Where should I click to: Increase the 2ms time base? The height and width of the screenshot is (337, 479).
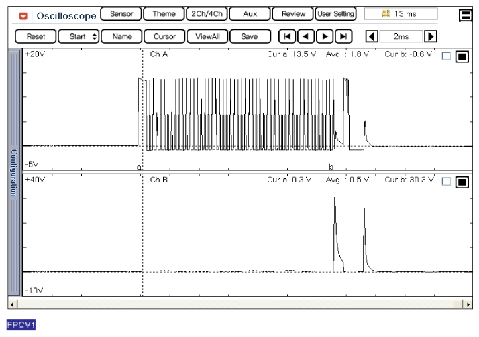tap(431, 37)
